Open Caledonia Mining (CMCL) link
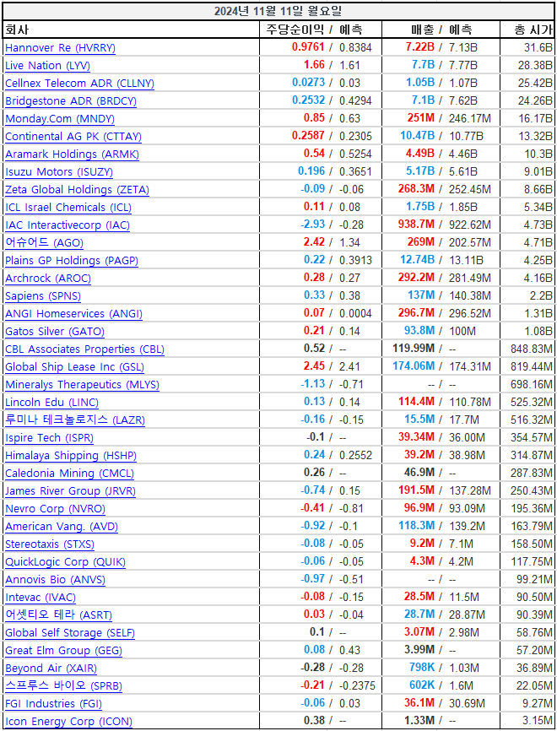The width and height of the screenshot is (557, 731). tap(69, 473)
